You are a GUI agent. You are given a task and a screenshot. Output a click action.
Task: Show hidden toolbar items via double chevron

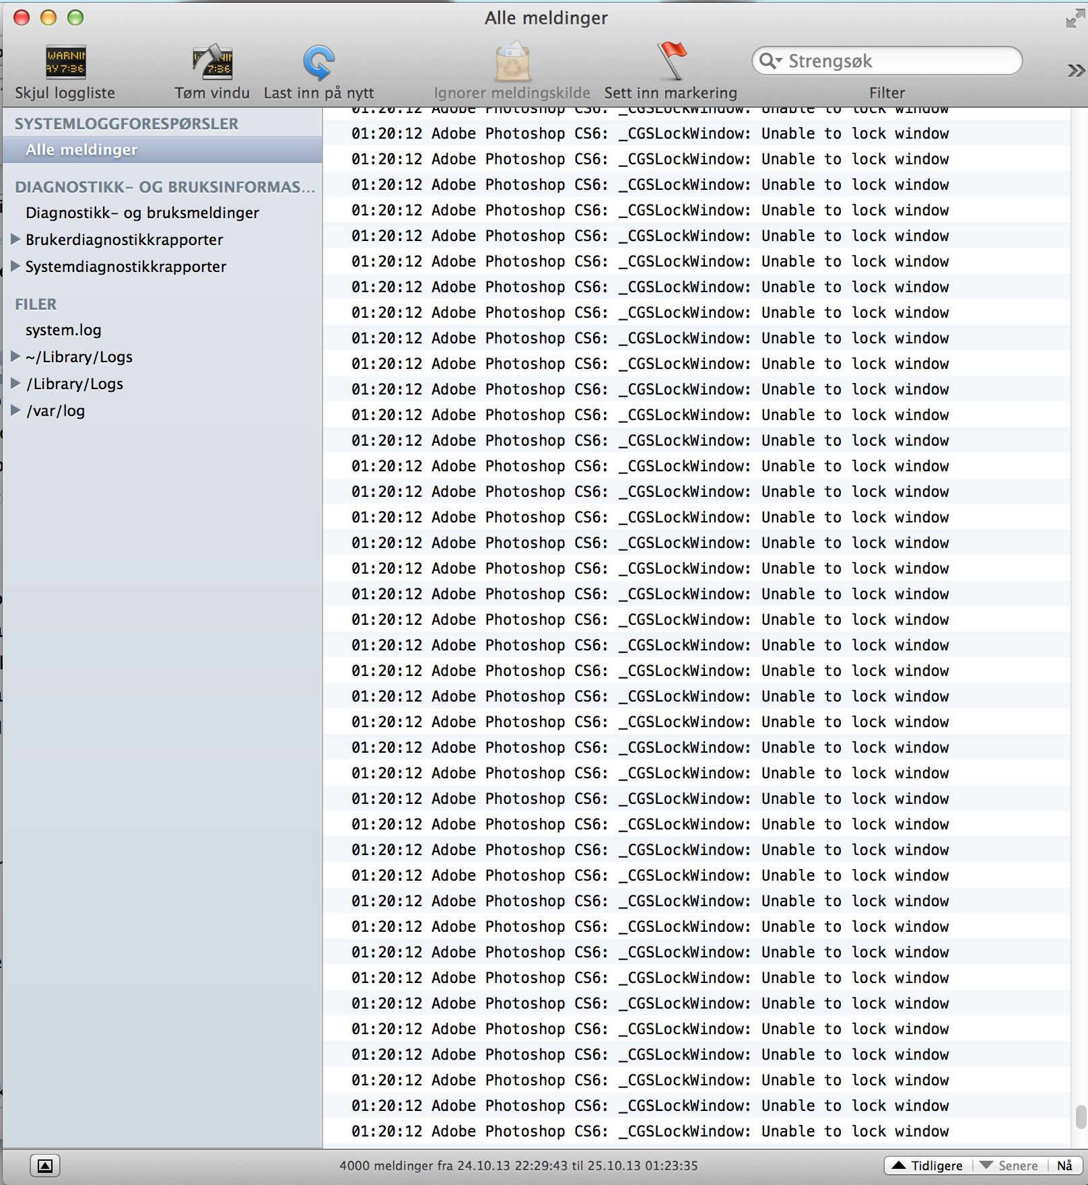coord(1076,71)
